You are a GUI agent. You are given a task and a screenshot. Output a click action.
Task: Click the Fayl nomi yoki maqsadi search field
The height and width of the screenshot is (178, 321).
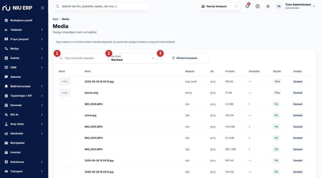[81, 58]
